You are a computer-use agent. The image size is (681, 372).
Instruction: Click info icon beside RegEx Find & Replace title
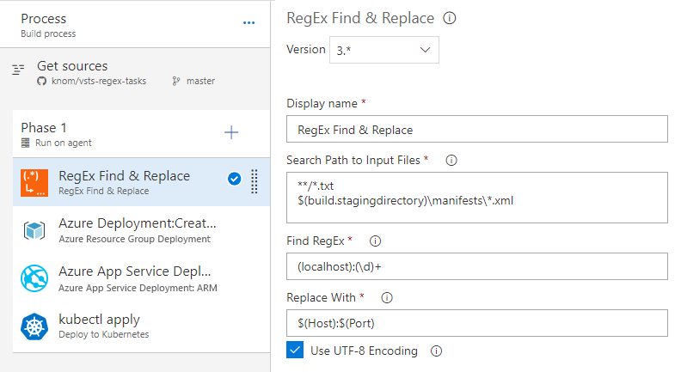pos(449,18)
